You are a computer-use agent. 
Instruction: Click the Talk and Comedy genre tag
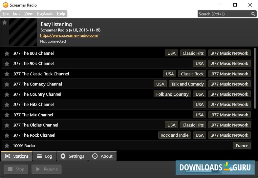187,84
